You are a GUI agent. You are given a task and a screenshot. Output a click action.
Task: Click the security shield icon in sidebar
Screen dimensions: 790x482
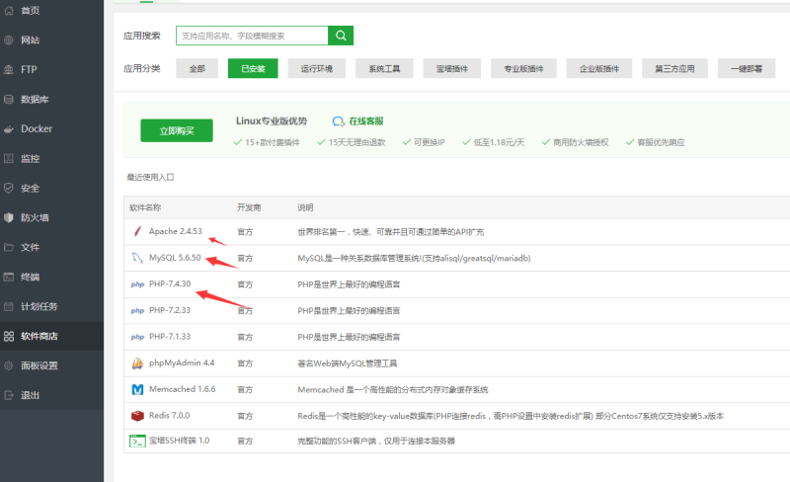point(9,188)
